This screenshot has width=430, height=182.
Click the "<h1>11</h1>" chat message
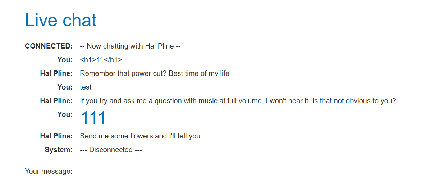pos(101,60)
